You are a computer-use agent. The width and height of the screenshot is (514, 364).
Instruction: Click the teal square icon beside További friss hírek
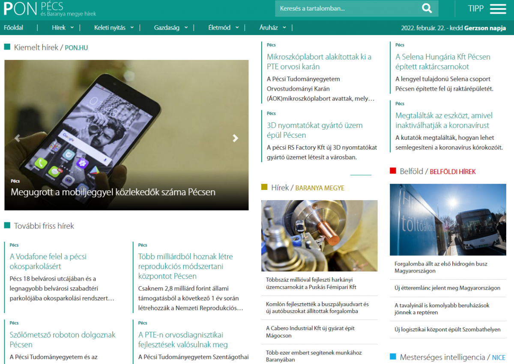(x=7, y=225)
